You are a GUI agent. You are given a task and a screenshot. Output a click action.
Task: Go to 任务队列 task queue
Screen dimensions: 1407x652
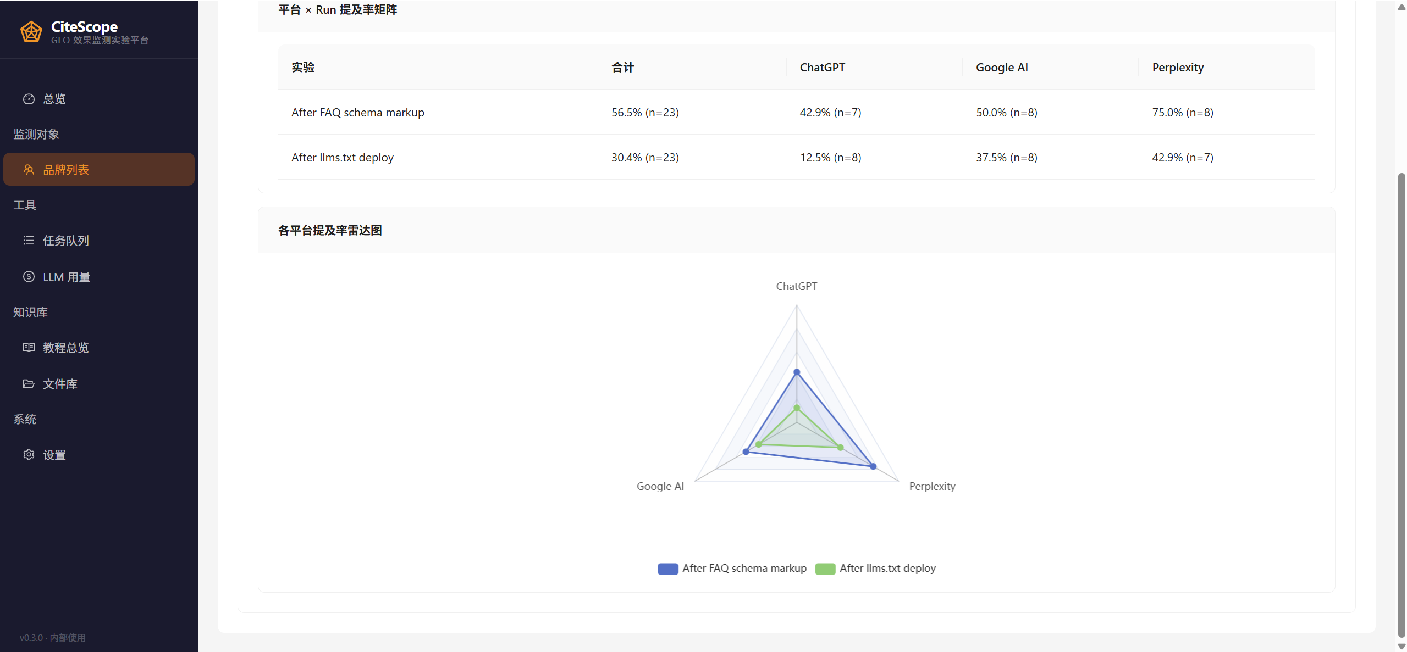99,241
